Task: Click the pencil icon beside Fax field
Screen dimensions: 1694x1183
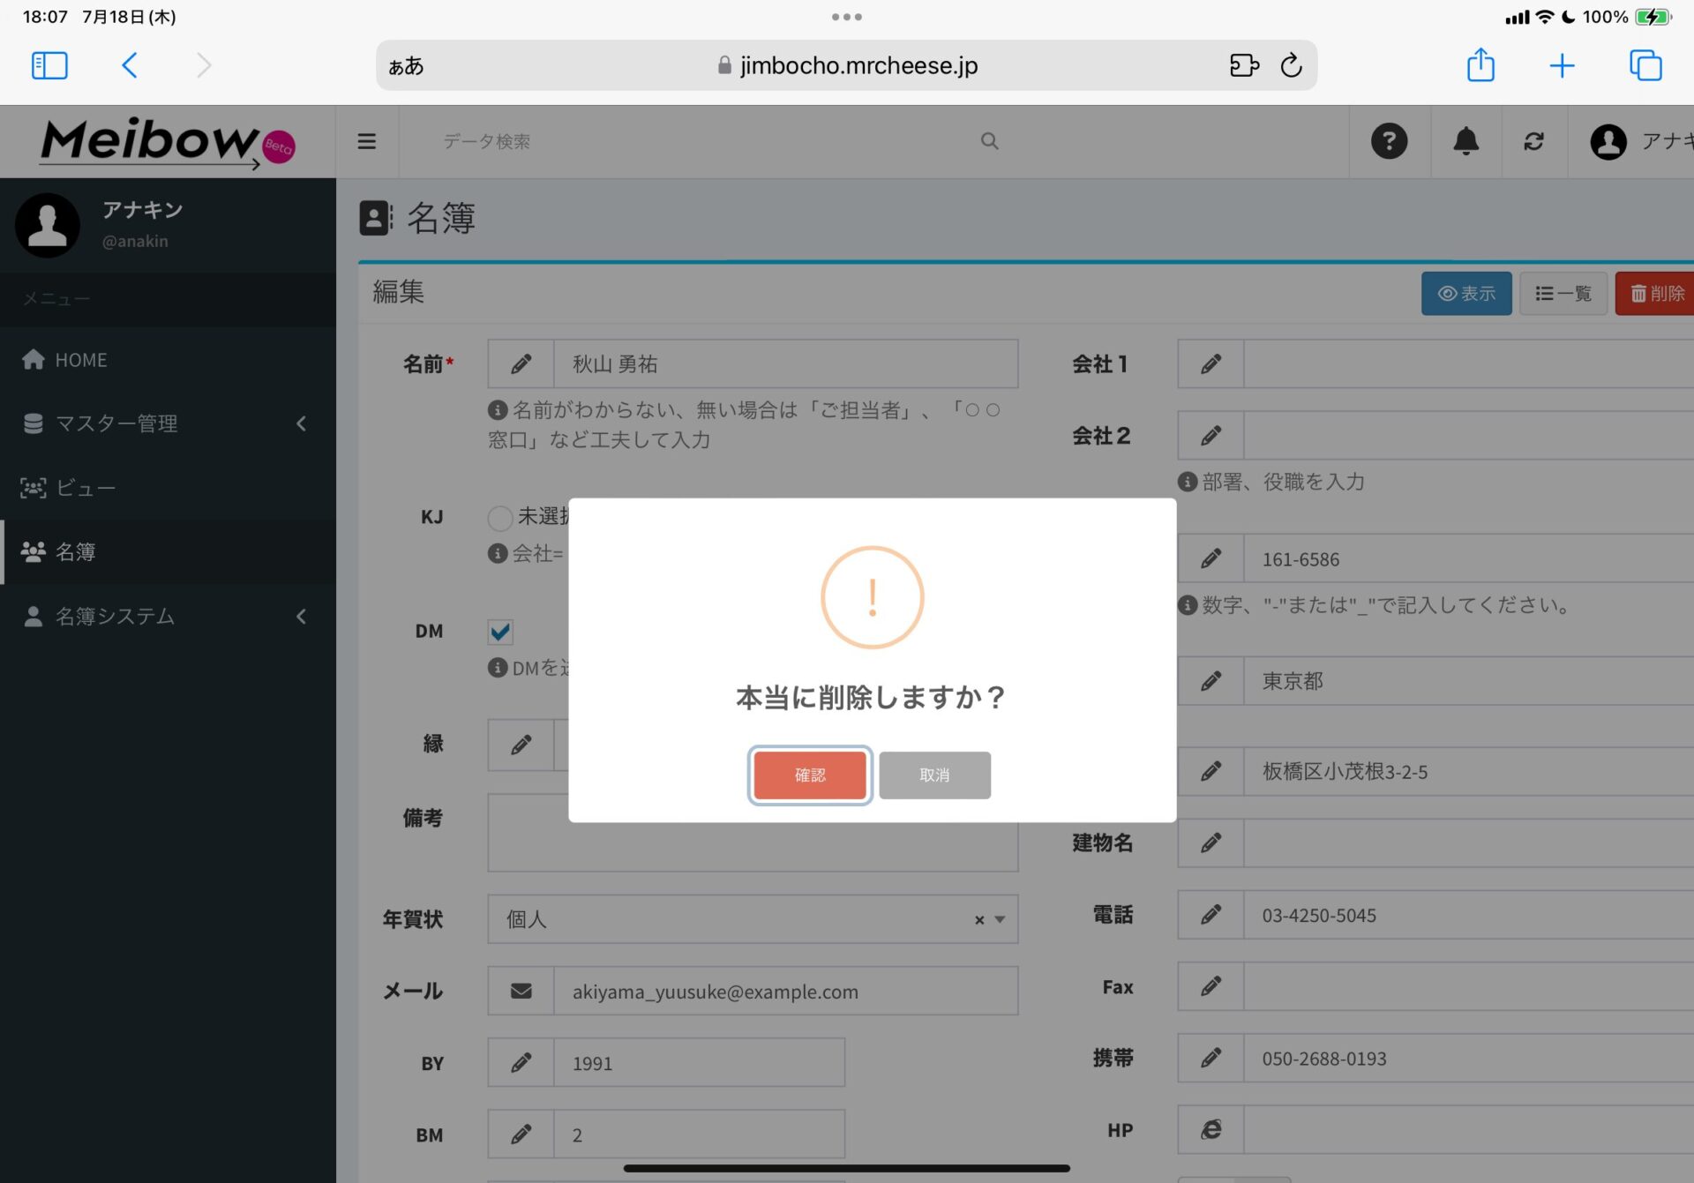Action: [1211, 985]
